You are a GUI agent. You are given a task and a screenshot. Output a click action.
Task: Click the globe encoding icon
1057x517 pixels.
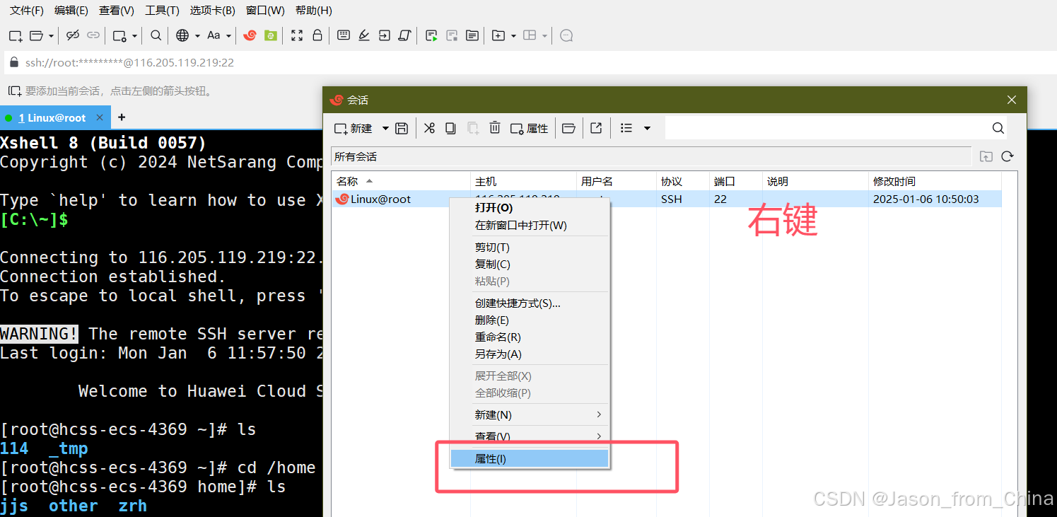pos(182,35)
